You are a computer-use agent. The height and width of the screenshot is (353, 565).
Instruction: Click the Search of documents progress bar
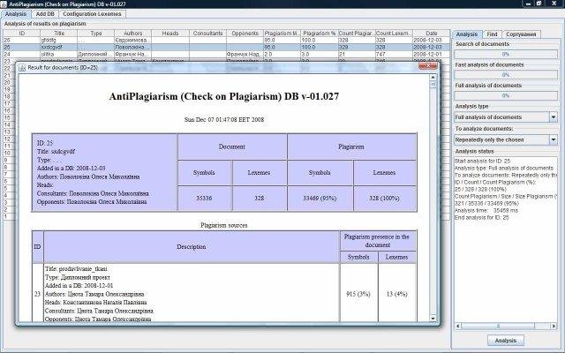(506, 54)
